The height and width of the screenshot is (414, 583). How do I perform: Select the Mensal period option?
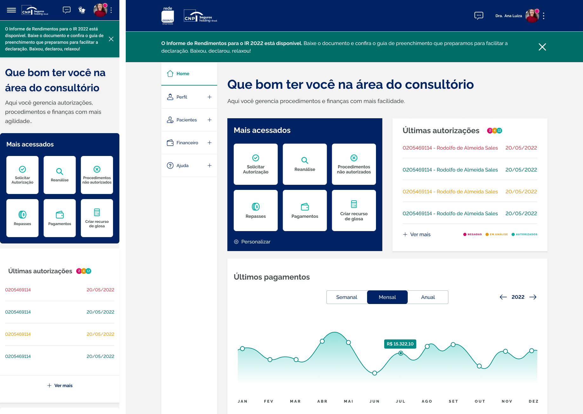387,297
